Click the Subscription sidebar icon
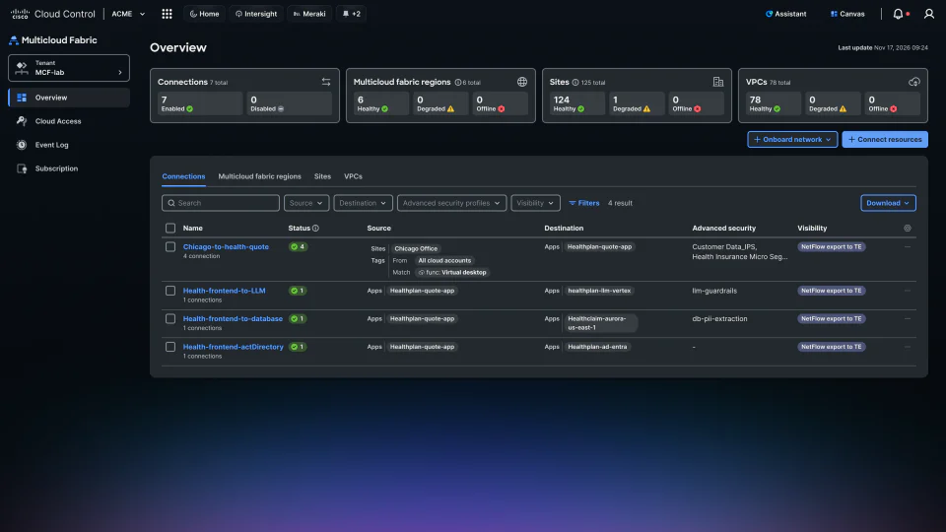 click(x=22, y=168)
